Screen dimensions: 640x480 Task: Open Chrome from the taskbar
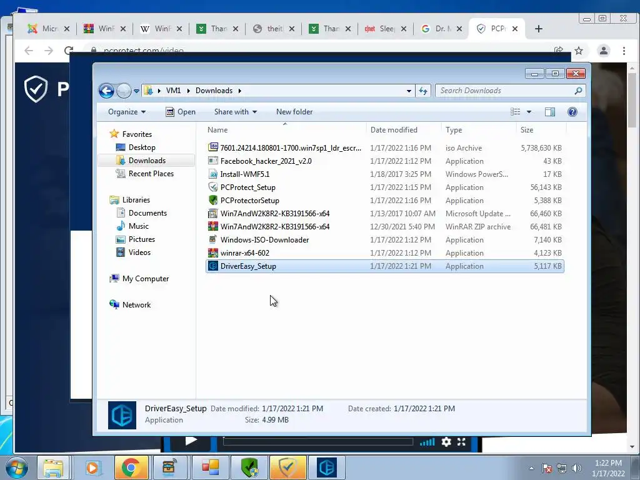point(131,467)
